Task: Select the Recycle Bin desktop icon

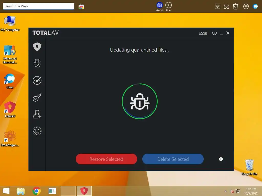Action: [249, 167]
